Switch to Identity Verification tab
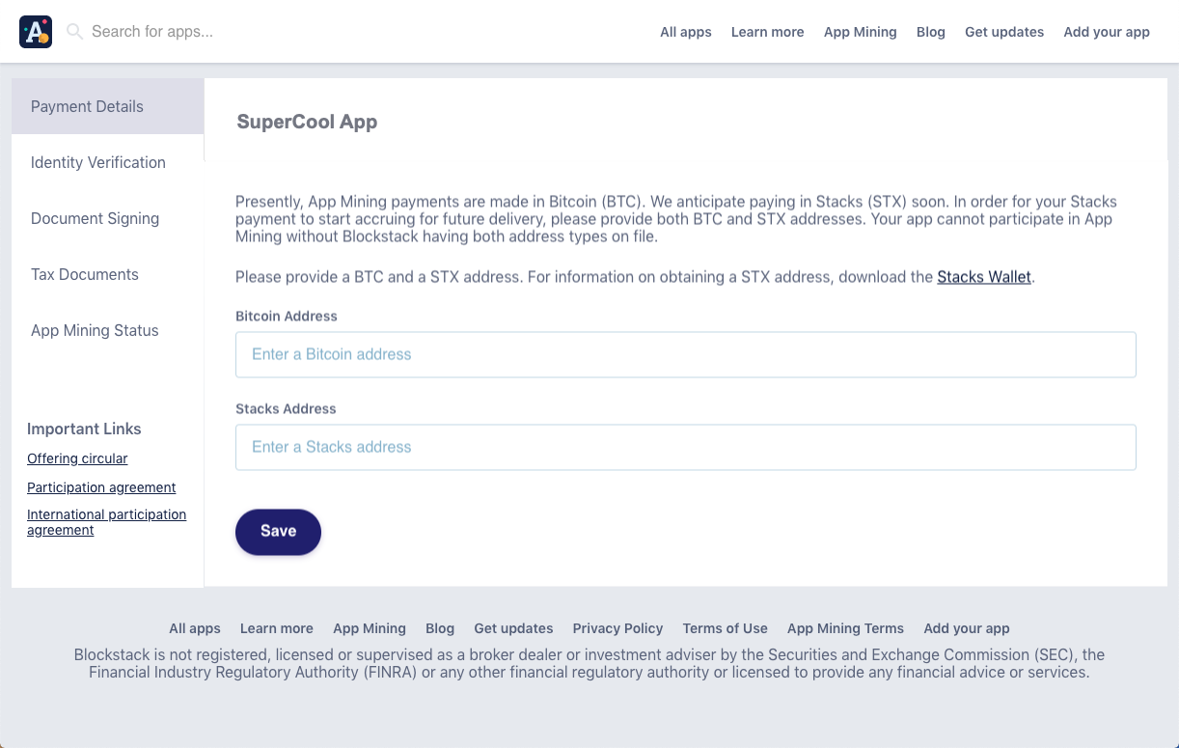This screenshot has height=748, width=1179. coord(98,162)
